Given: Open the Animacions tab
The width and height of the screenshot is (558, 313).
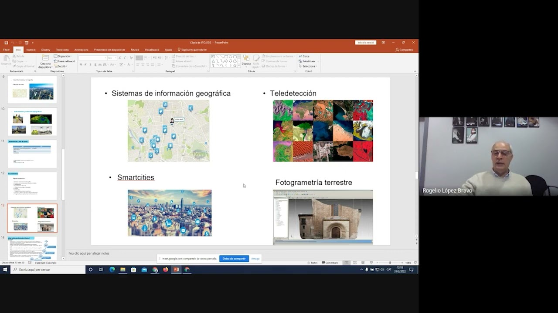Looking at the screenshot, I should [x=81, y=50].
